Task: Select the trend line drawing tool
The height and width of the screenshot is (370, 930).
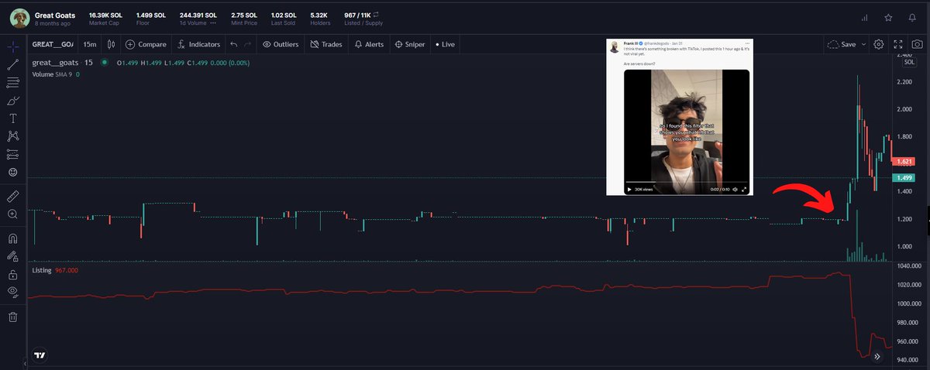Action: coord(12,63)
